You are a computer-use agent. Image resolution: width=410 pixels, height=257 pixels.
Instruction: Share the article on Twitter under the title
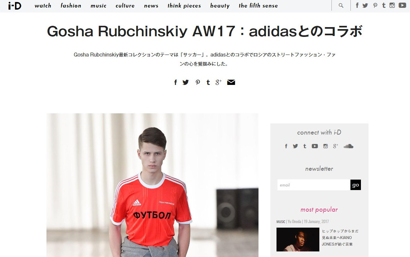pos(186,82)
